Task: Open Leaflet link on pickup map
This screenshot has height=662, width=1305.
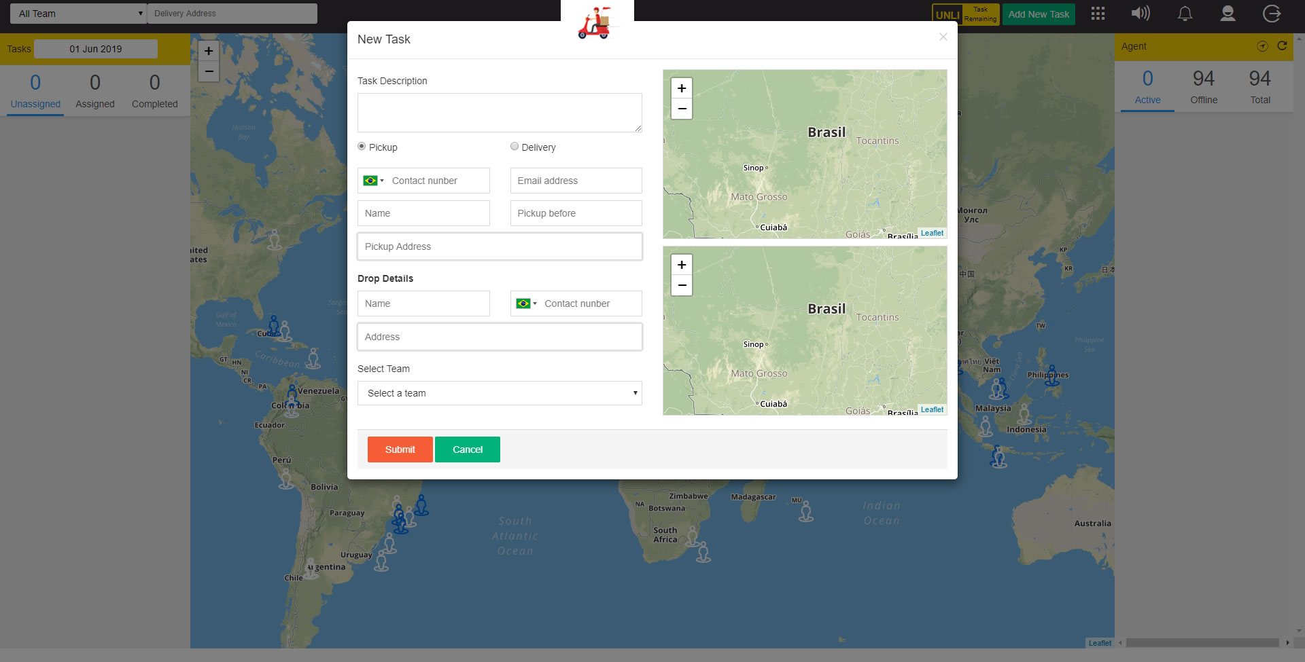Action: pos(932,233)
